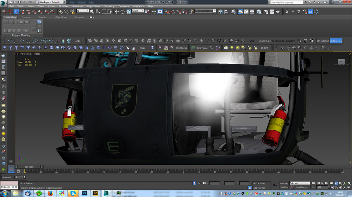Toggle the XY axis constraint button
The image size is (352, 197).
tap(310, 12)
